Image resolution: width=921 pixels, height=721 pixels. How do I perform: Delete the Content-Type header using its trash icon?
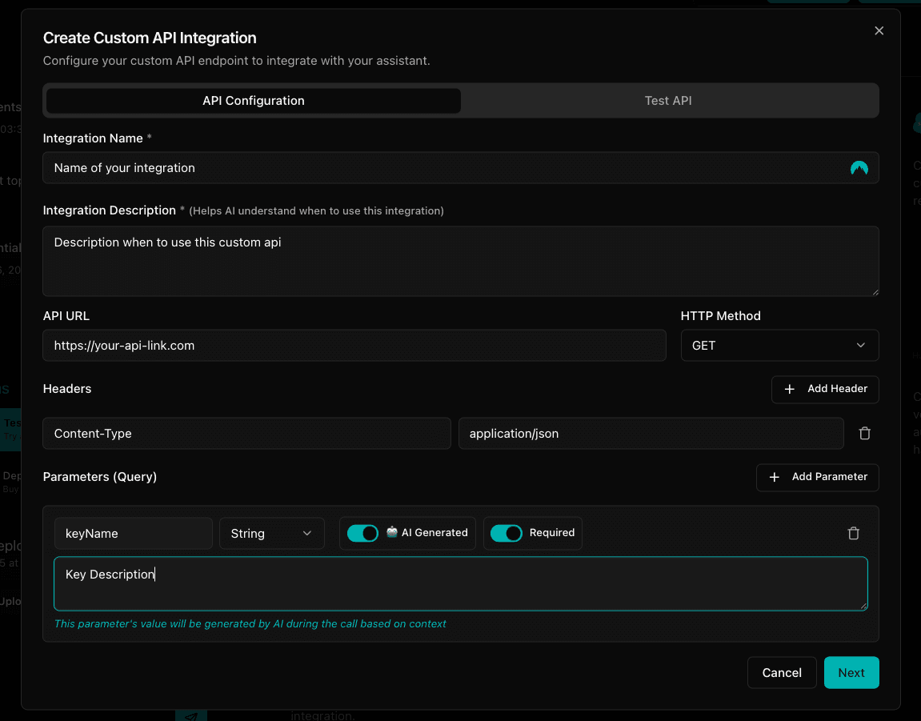(864, 433)
